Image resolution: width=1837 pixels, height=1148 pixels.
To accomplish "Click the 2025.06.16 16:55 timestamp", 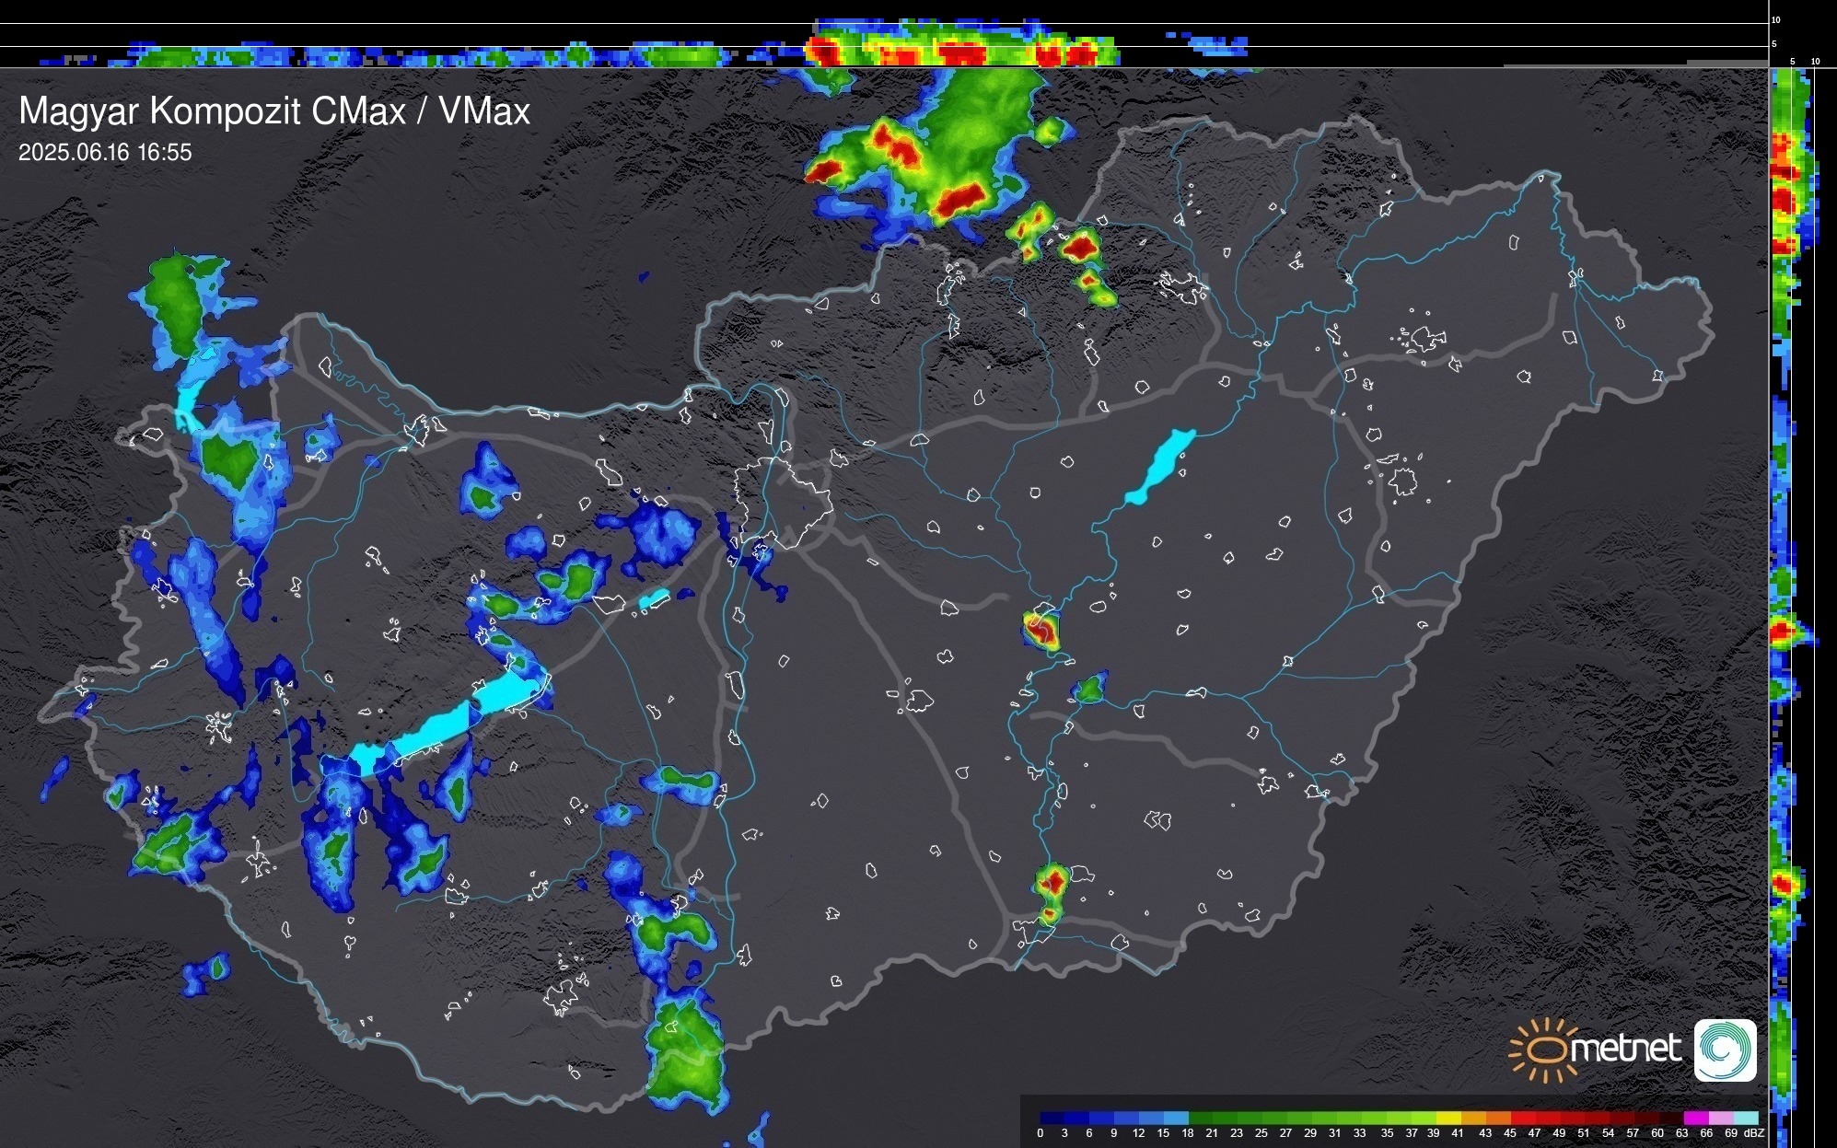I will (105, 152).
